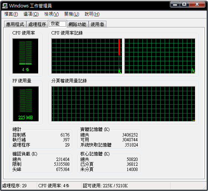Click the 處理程序 value 29 under 總計
The image size is (208, 191).
(67, 145)
